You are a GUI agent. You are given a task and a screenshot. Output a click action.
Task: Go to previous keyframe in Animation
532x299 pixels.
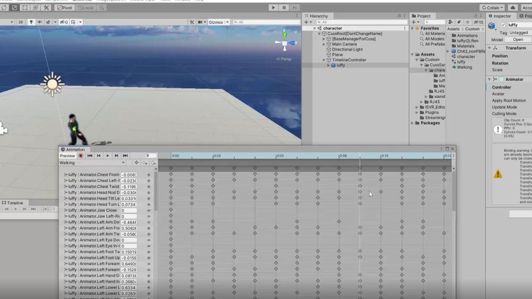click(99, 156)
